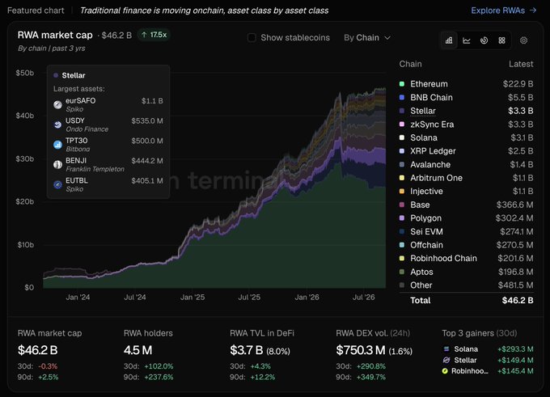Screen dimensions: 550x397
Task: Click the EUTBL Spiko icon
Action: [x=58, y=184]
